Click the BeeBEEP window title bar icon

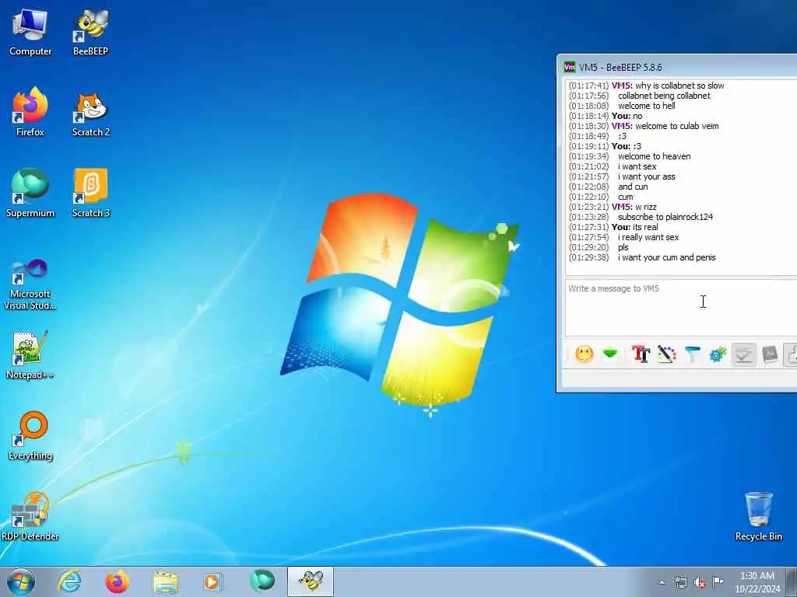pos(569,67)
